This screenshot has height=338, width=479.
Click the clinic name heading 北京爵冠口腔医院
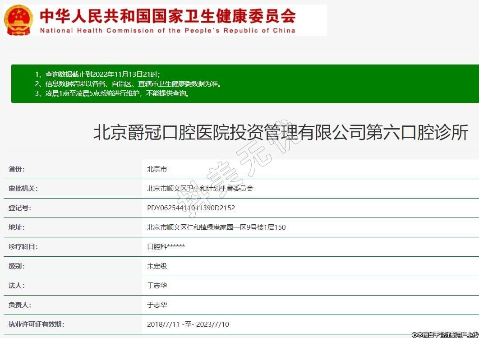pos(281,133)
